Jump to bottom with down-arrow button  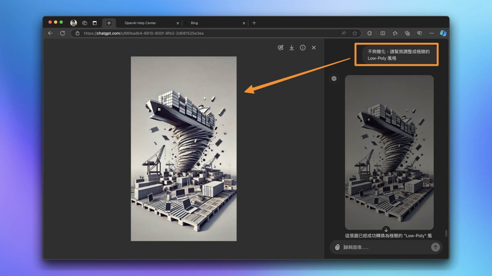[386, 230]
